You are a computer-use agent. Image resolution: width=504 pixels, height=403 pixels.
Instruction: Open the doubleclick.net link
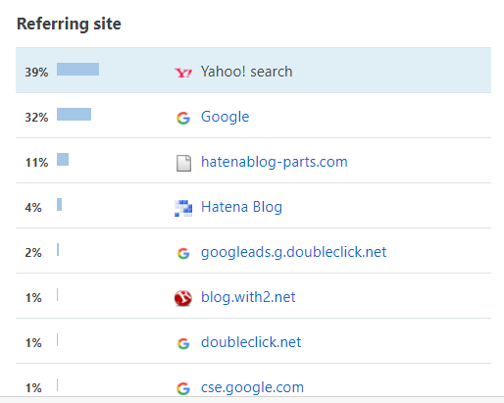tap(251, 342)
